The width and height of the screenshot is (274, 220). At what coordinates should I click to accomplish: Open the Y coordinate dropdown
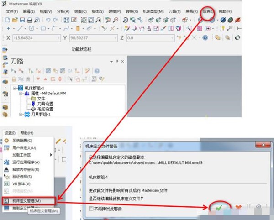(115, 38)
